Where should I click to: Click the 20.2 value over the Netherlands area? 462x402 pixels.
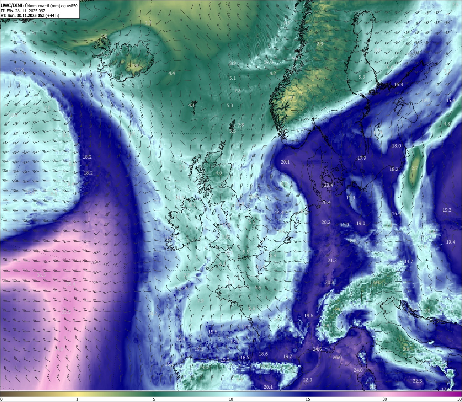pyautogui.click(x=326, y=222)
